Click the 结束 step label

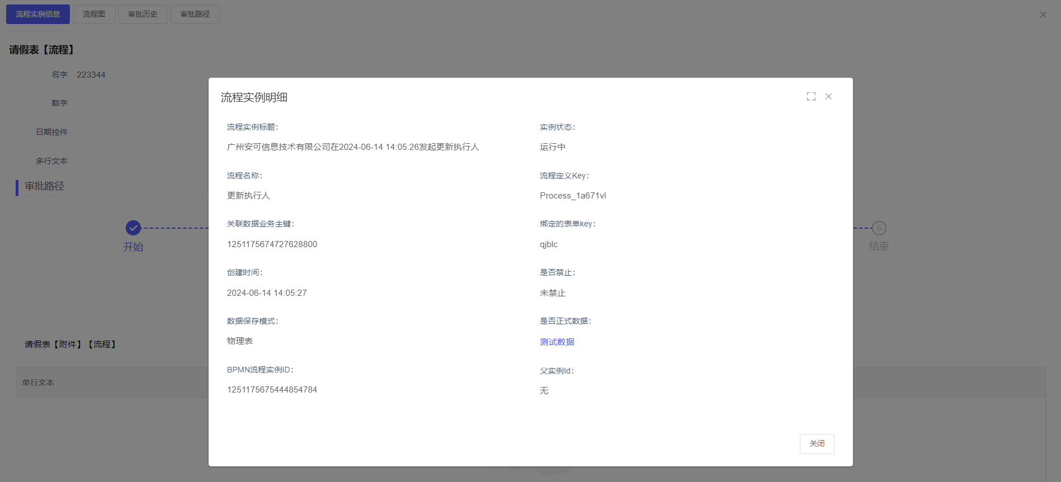click(879, 247)
